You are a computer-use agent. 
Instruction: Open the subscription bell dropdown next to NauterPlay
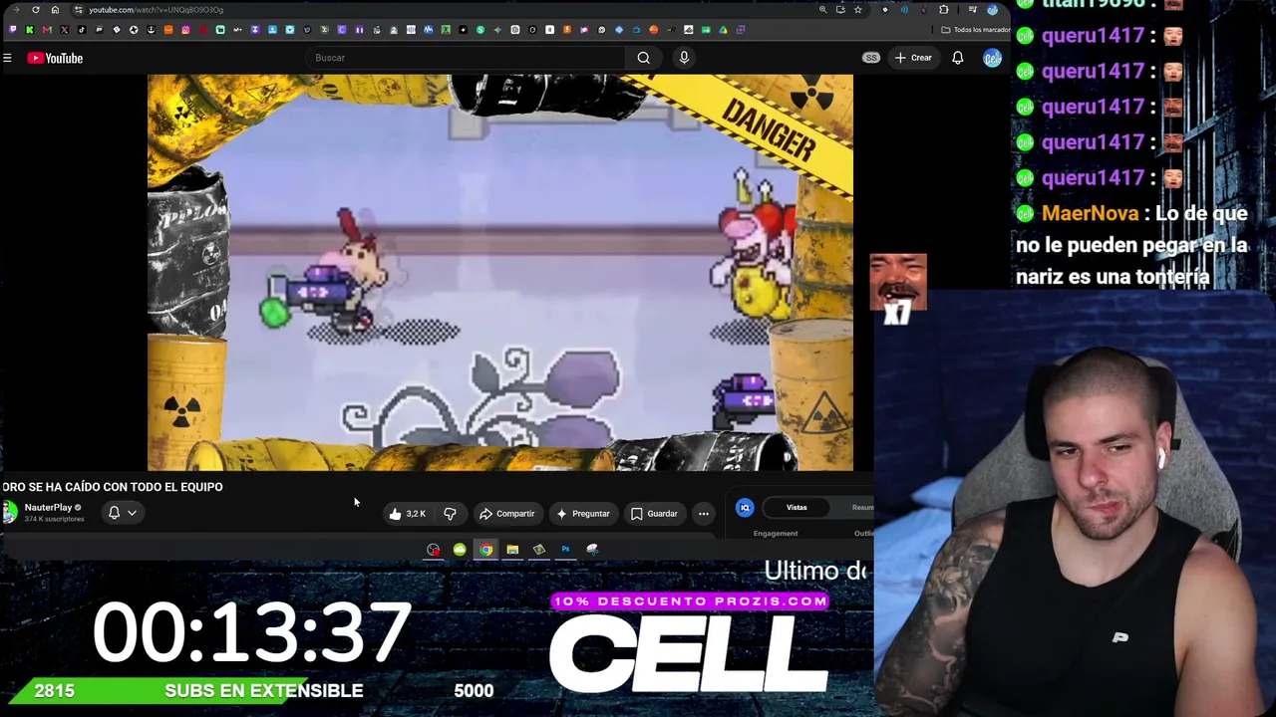122,513
